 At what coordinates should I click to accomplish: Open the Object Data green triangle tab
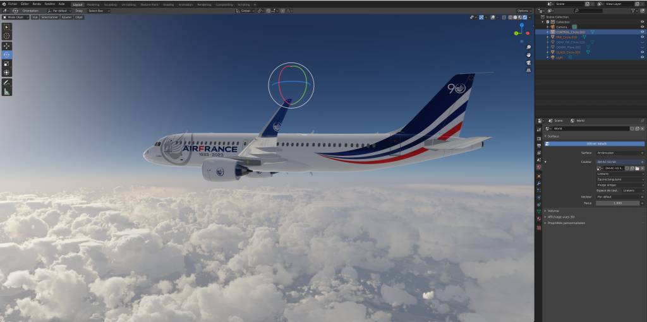(539, 211)
